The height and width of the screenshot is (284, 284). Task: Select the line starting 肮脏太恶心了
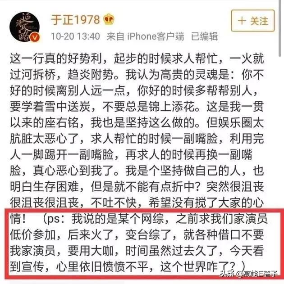(137, 139)
